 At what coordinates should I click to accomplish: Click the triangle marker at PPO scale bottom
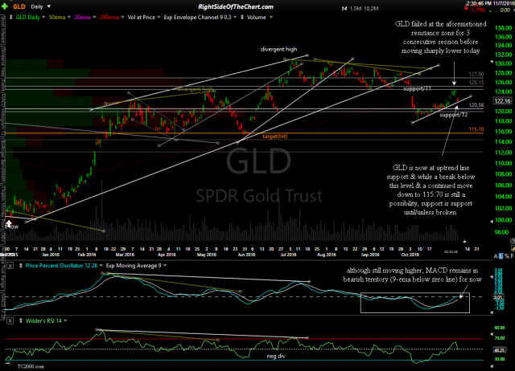click(492, 312)
